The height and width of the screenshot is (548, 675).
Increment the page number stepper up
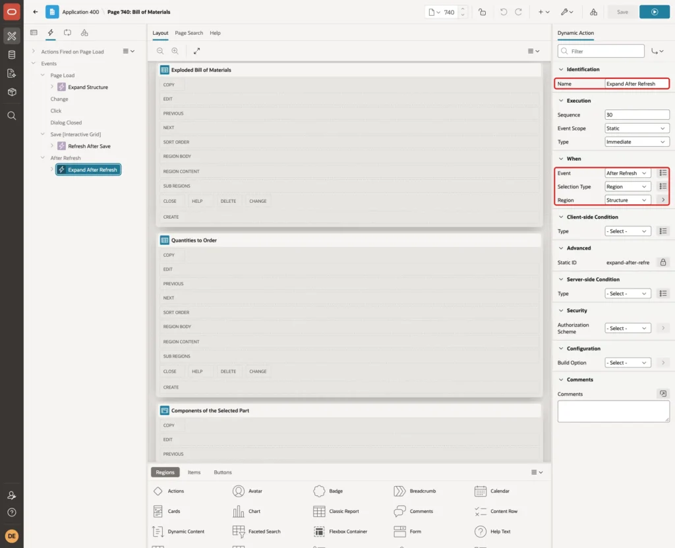click(463, 9)
